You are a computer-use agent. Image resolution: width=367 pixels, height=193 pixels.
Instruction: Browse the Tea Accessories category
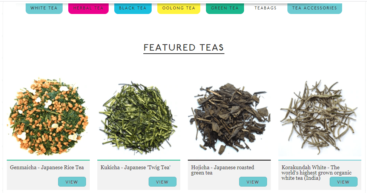click(315, 8)
